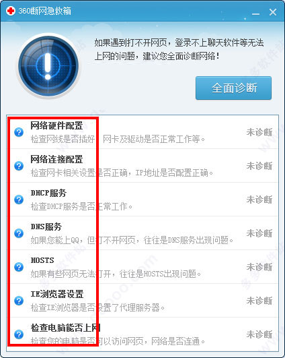
Task: Start the 全面诊断 full diagnosis
Action: coord(233,88)
